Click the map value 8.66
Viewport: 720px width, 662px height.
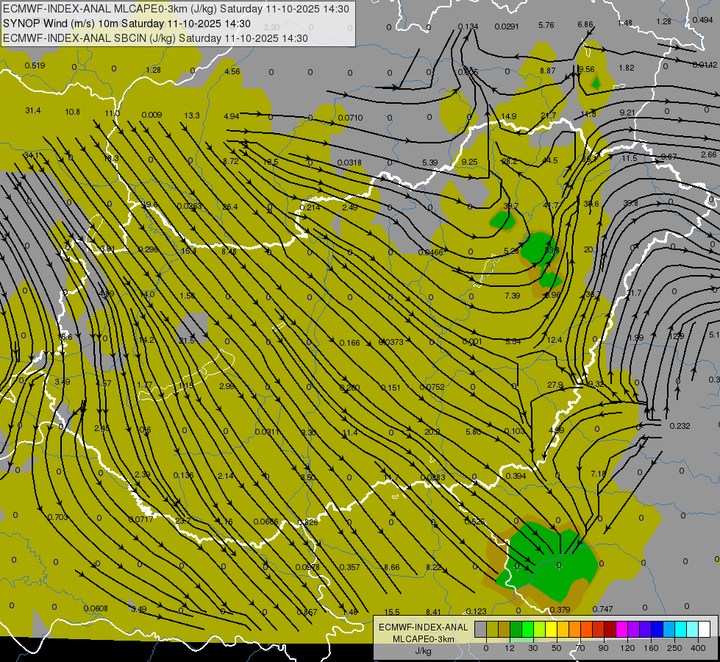pyautogui.click(x=392, y=567)
